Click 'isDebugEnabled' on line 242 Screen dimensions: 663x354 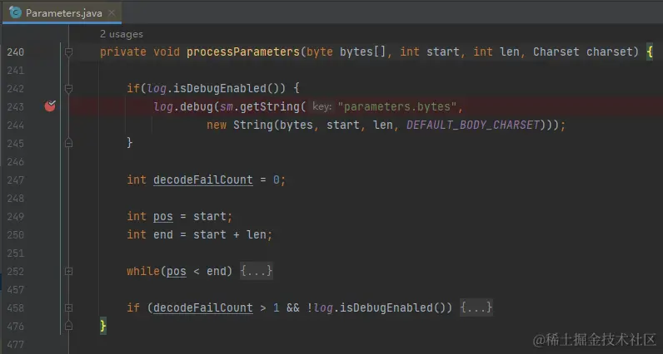click(220, 88)
